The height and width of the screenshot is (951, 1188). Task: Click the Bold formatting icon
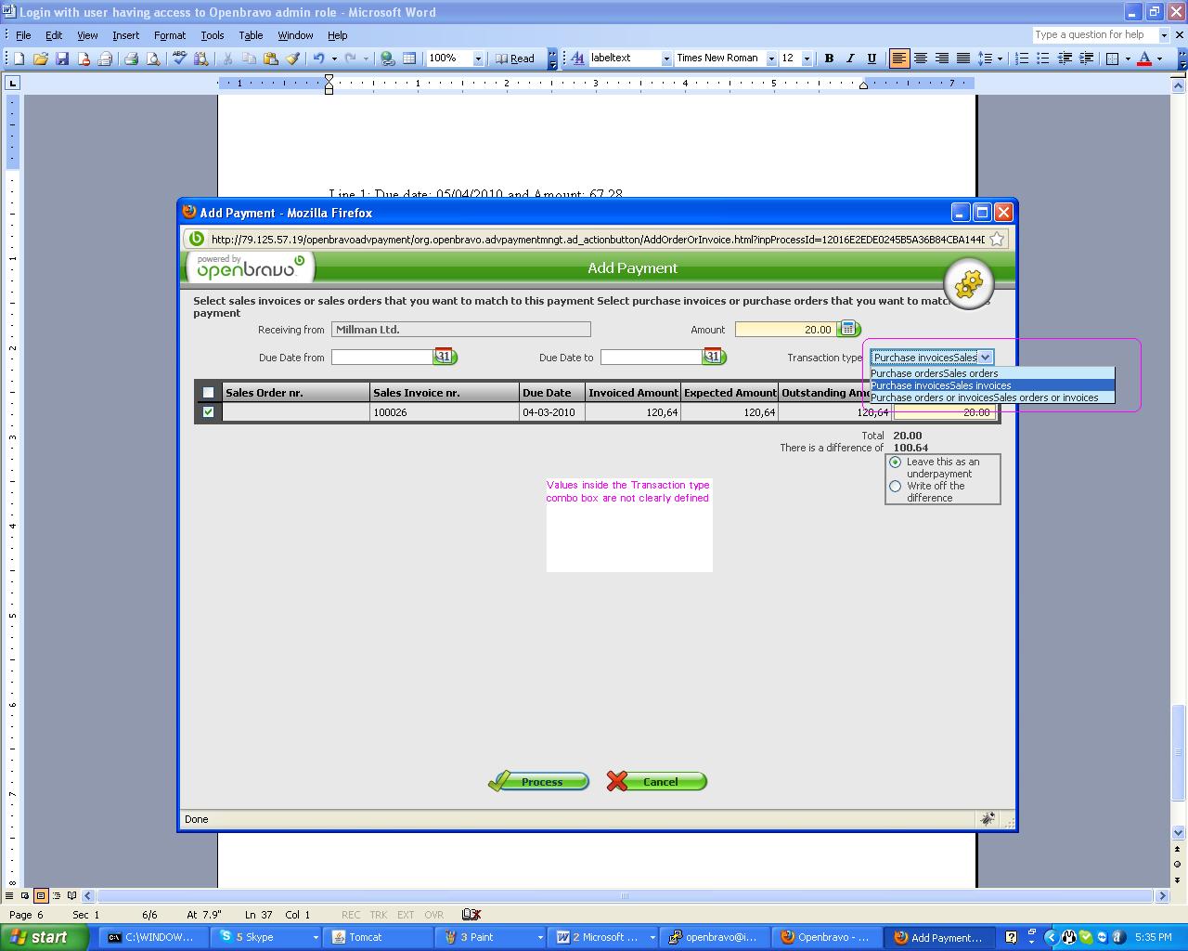[829, 59]
